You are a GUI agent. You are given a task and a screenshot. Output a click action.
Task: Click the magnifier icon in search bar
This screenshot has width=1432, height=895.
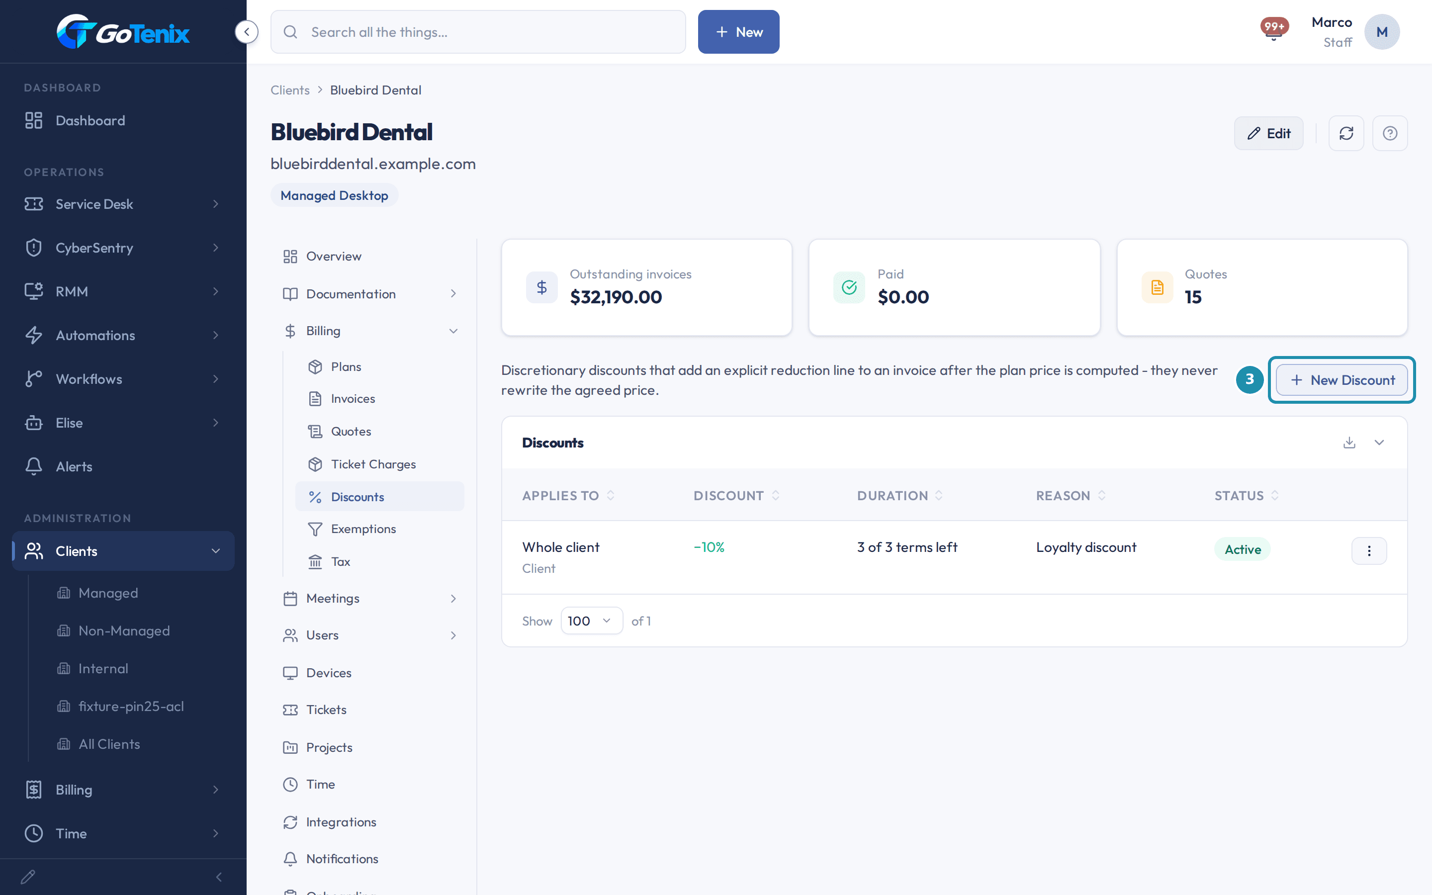(290, 32)
